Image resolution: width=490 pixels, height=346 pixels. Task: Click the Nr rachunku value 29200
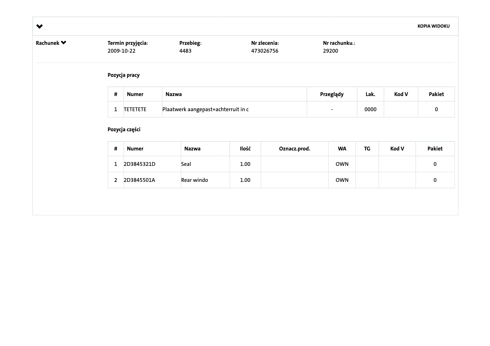330,51
